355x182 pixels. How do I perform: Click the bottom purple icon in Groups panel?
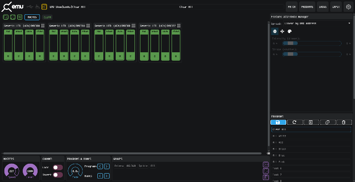pos(266,178)
